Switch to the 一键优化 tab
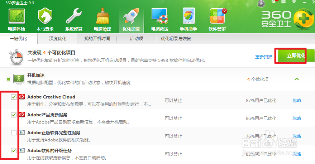The height and width of the screenshot is (164, 315). [x=19, y=39]
